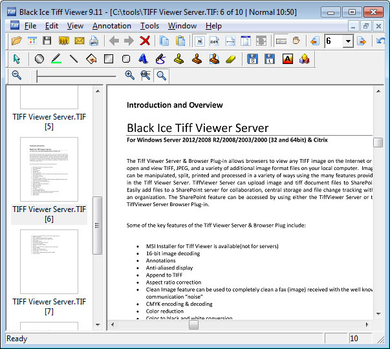The image size is (390, 349).
Task: Toggle Normal view mode N button
Action: [200, 41]
